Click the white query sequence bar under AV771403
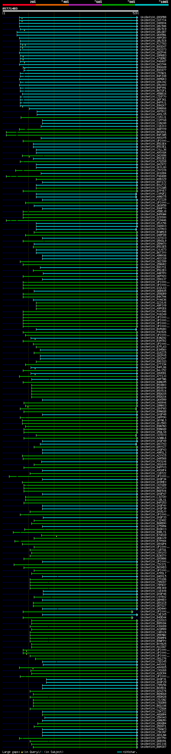 coord(71,11)
